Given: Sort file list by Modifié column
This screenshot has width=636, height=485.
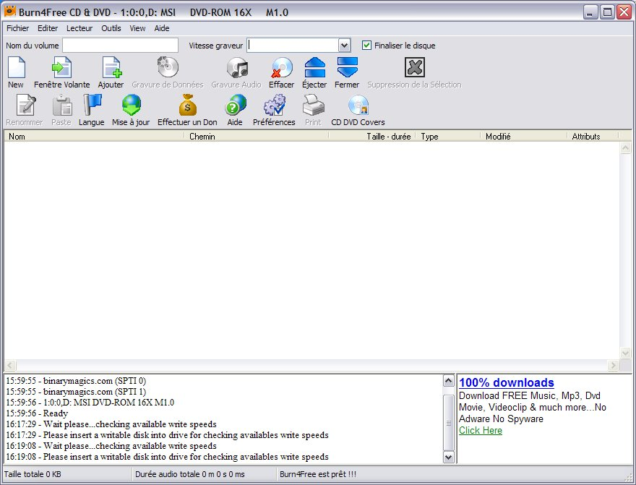Looking at the screenshot, I should click(524, 137).
